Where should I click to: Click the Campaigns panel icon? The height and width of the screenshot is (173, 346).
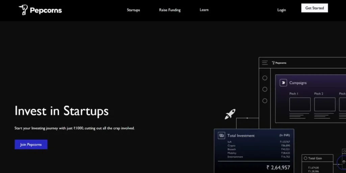point(283,83)
